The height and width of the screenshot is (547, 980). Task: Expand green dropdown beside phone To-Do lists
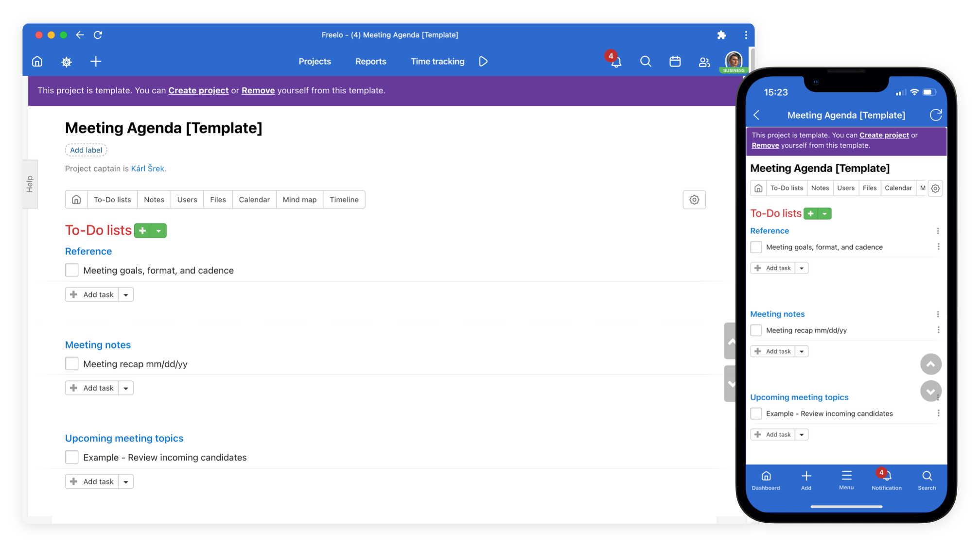pyautogui.click(x=825, y=214)
